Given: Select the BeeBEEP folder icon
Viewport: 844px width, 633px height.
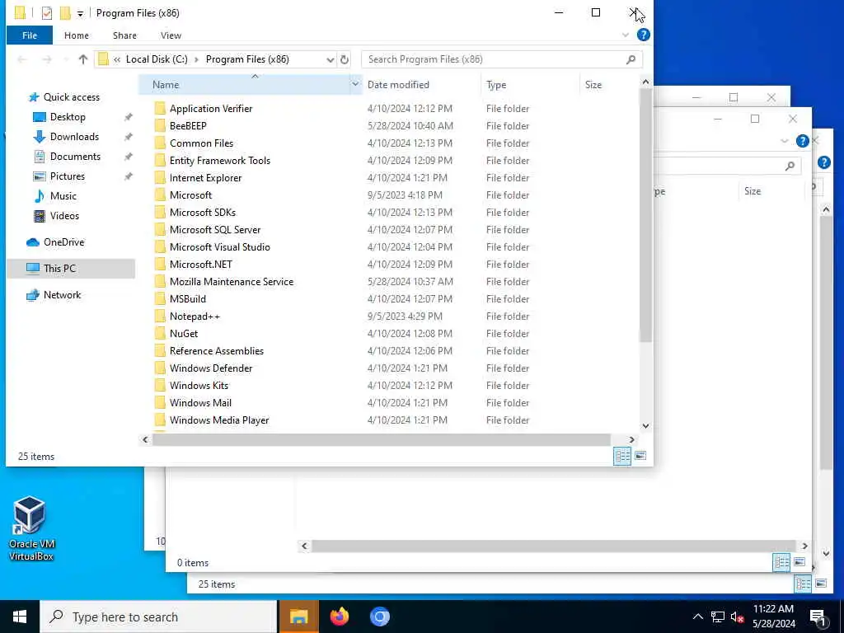Looking at the screenshot, I should (x=160, y=126).
